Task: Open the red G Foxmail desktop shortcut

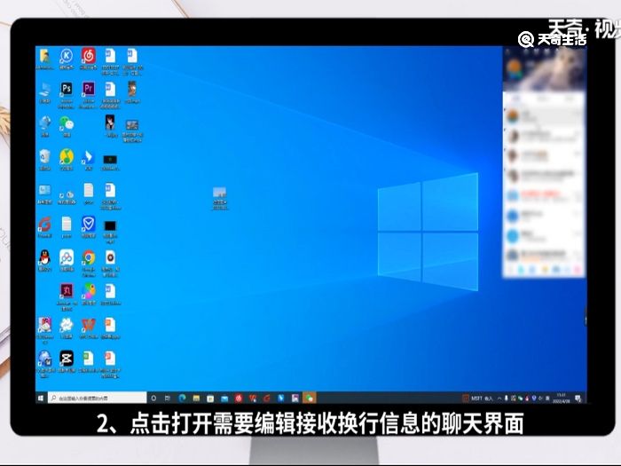Action: 44,225
